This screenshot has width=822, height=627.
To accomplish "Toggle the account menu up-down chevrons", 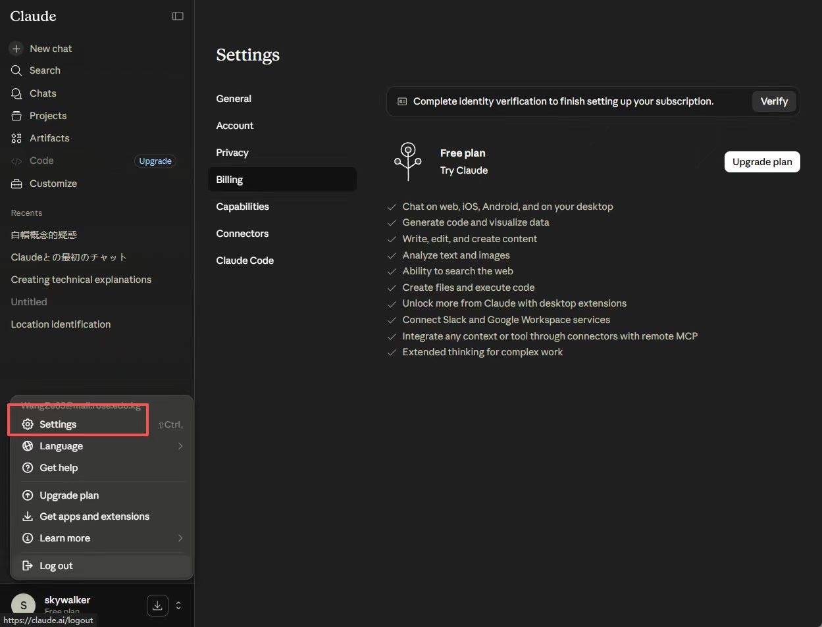I will [178, 606].
